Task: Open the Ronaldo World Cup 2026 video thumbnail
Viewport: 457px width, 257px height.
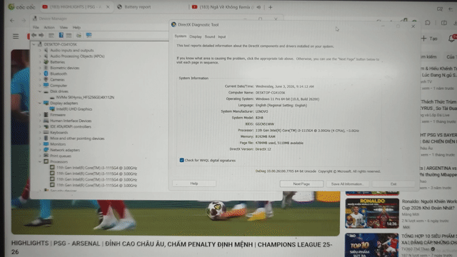Action: pyautogui.click(x=372, y=213)
